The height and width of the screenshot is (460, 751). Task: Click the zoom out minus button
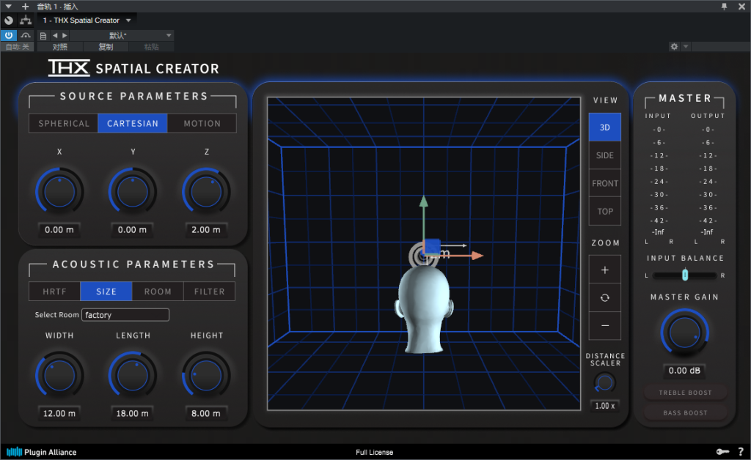pos(605,326)
